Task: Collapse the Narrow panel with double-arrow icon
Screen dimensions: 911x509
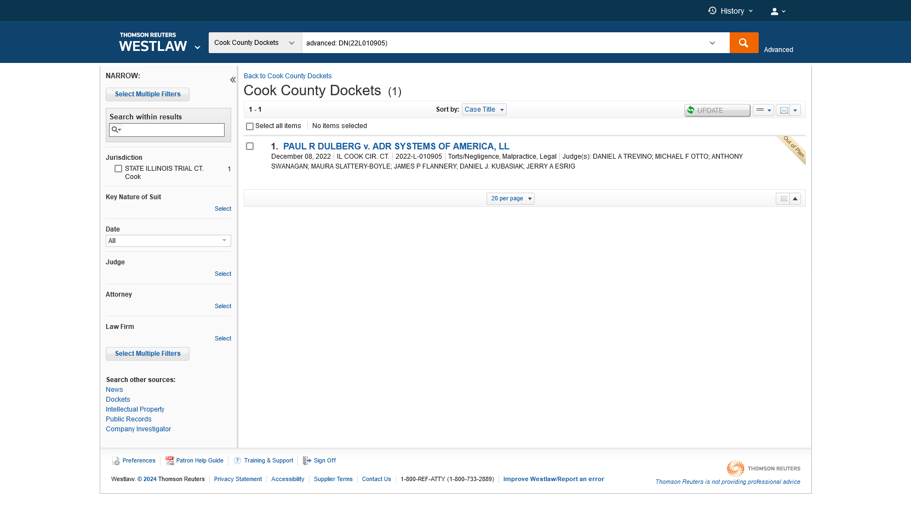Action: tap(233, 80)
